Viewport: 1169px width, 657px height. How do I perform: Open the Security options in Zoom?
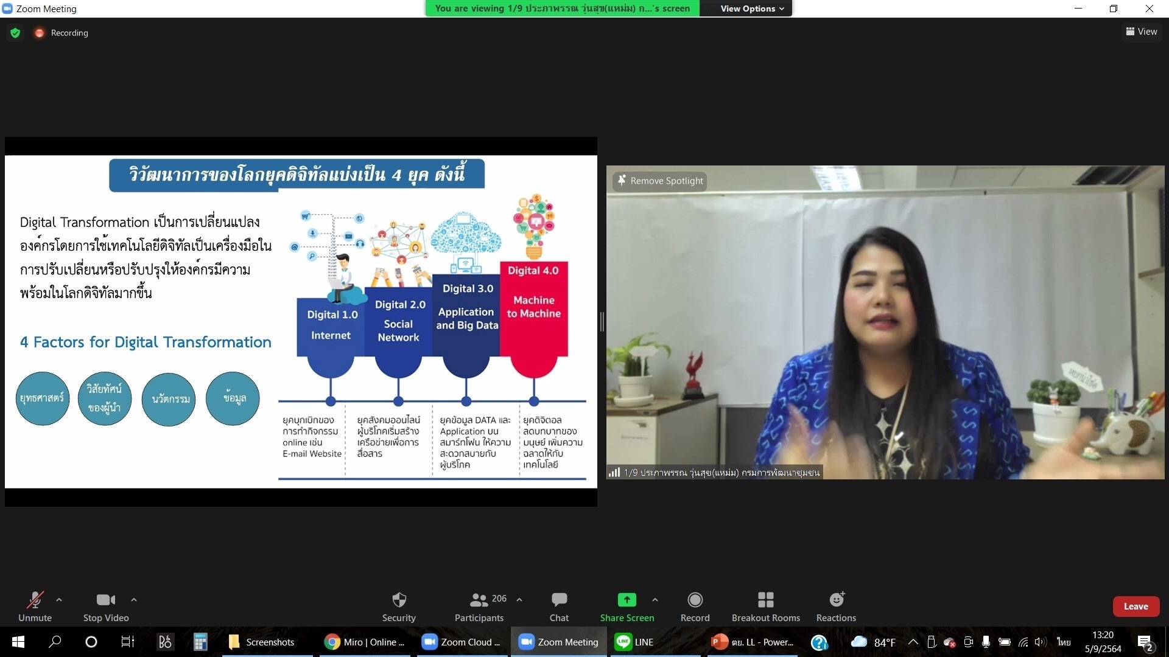click(x=398, y=606)
